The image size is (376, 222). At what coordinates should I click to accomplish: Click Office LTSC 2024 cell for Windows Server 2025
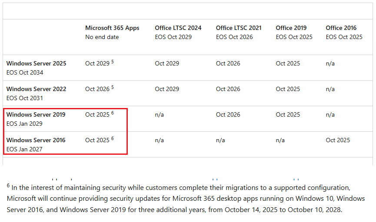[x=167, y=63]
